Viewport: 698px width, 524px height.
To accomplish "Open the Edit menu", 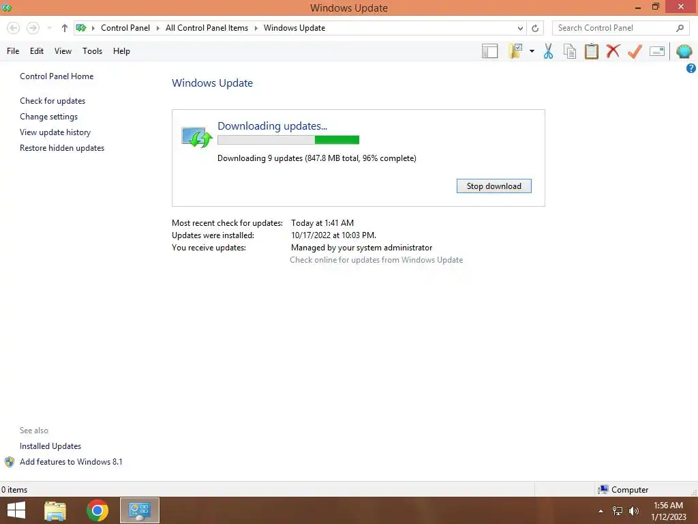I will click(37, 50).
